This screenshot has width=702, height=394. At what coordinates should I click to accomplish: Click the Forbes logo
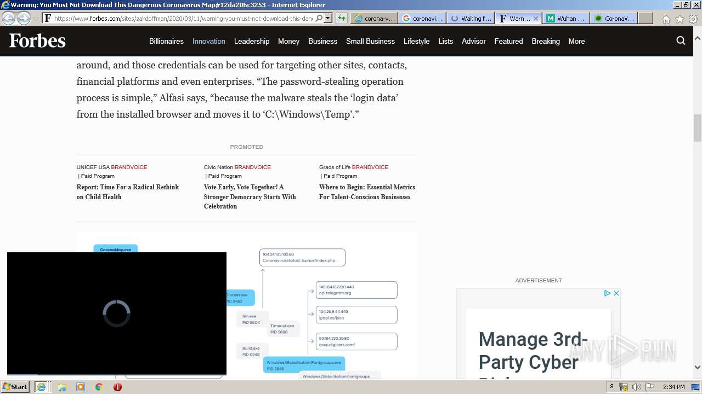coord(37,41)
